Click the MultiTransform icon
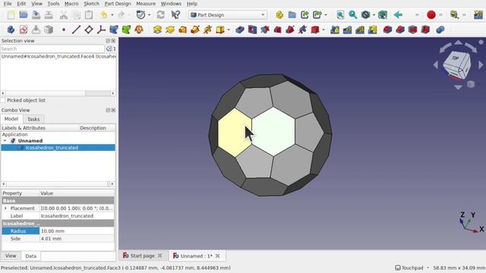Viewport: 486px width, 273px height. (x=373, y=30)
